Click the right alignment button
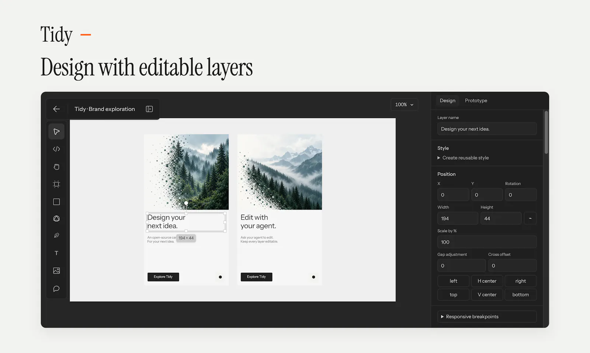 [521, 281]
